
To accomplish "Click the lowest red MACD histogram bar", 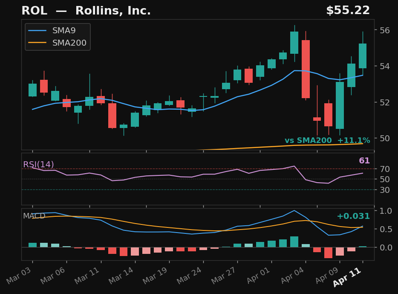I will [328, 253].
